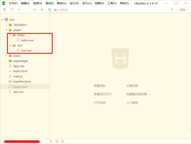Image resolution: width=191 pixels, height=144 pixels.
Task: Go back with the left arrow icon
Action: tap(19, 10)
